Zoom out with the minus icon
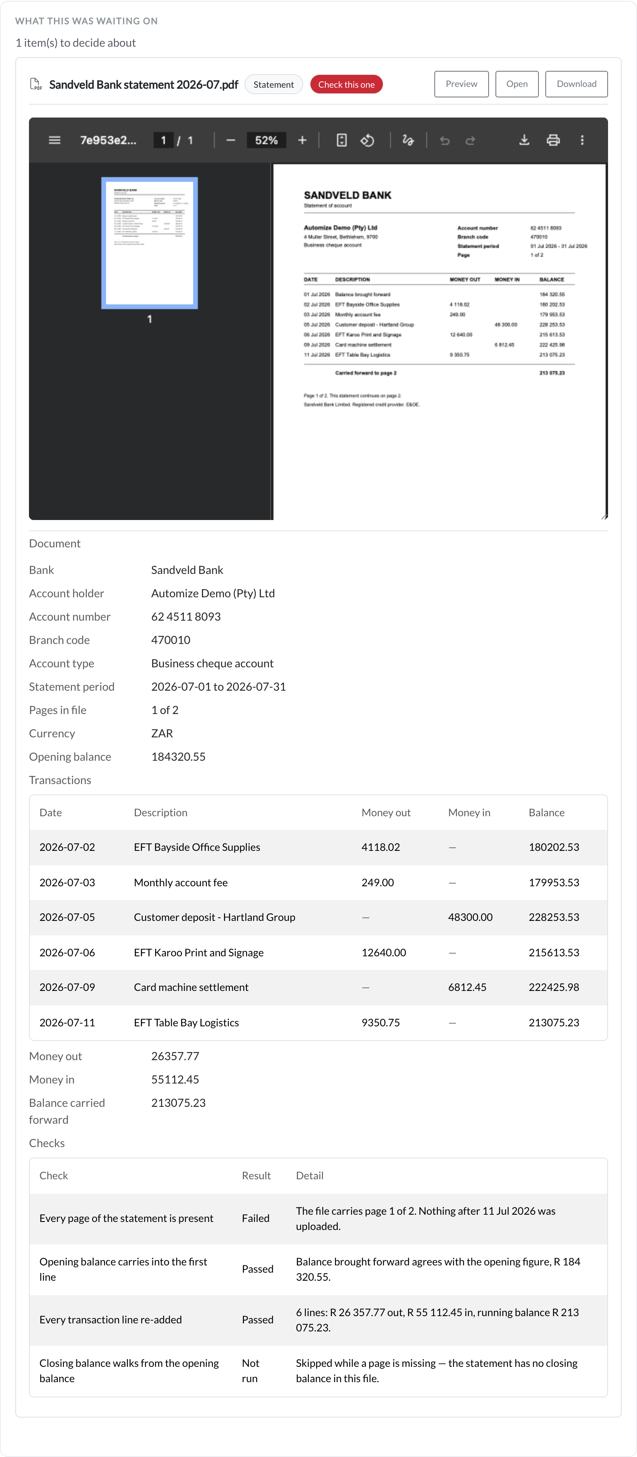 230,140
